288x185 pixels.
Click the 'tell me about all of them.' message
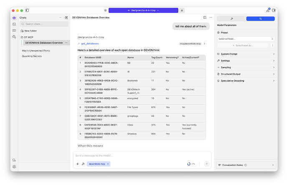[191, 26]
